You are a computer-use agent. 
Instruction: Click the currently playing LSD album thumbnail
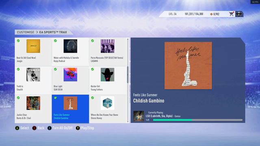click(x=139, y=116)
